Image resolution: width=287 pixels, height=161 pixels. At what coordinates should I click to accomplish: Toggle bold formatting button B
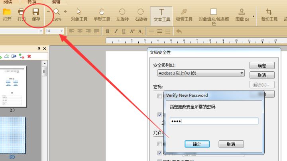pyautogui.click(x=108, y=31)
